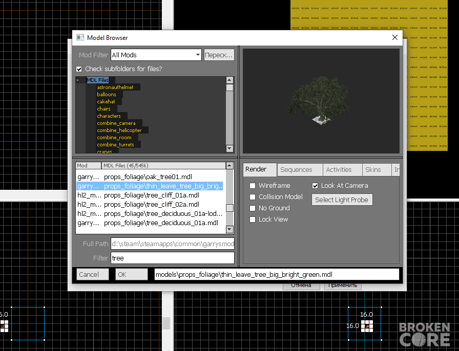
Task: Collapse the MDL Files tree node
Action: 77,80
